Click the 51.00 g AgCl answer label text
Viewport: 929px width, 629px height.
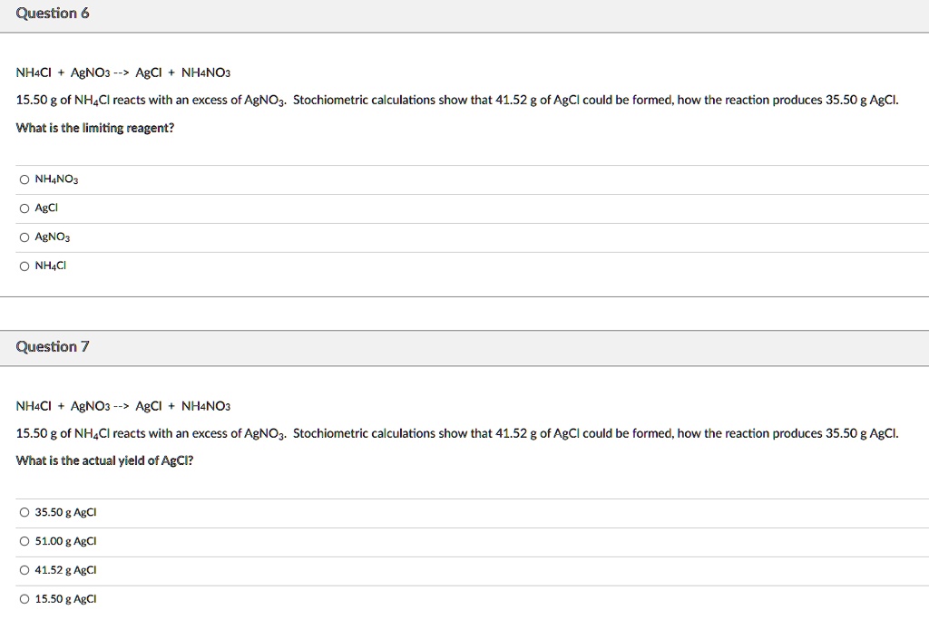(65, 541)
